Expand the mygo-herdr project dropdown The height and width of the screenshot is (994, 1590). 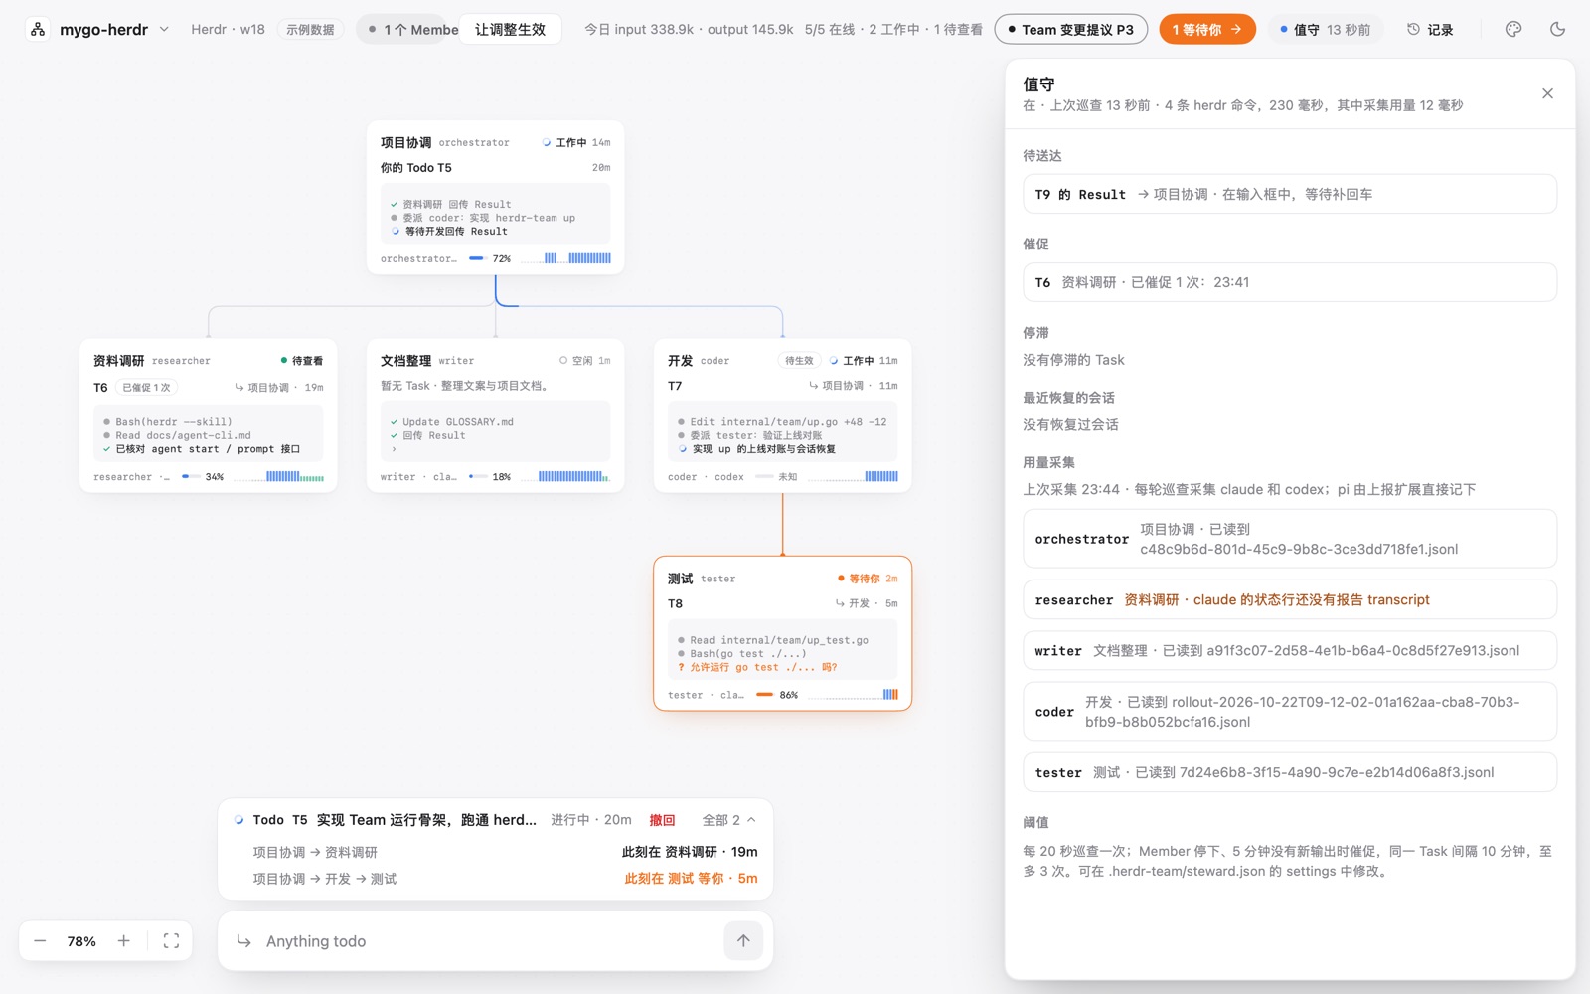[x=164, y=29]
